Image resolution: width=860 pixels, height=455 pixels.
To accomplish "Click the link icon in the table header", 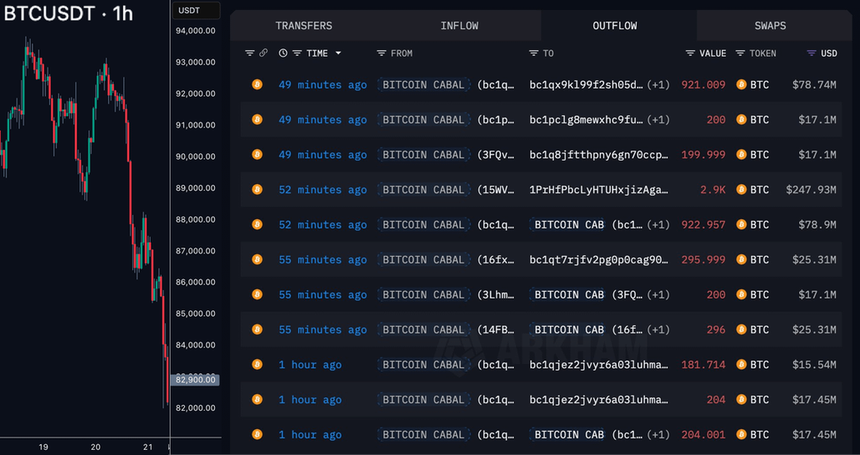I will tap(263, 53).
